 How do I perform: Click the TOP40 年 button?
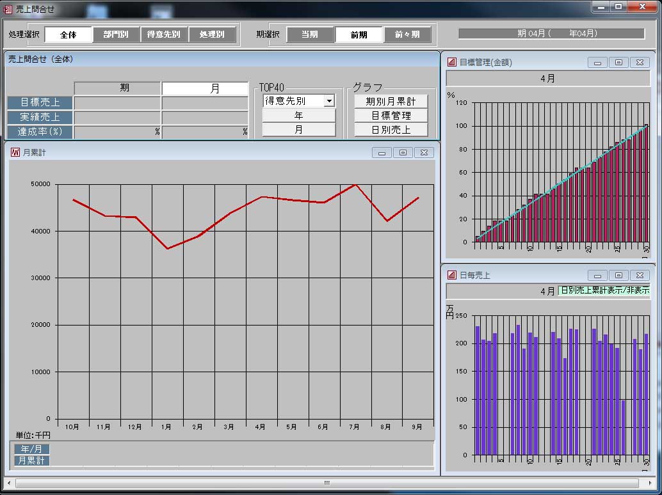[x=298, y=115]
